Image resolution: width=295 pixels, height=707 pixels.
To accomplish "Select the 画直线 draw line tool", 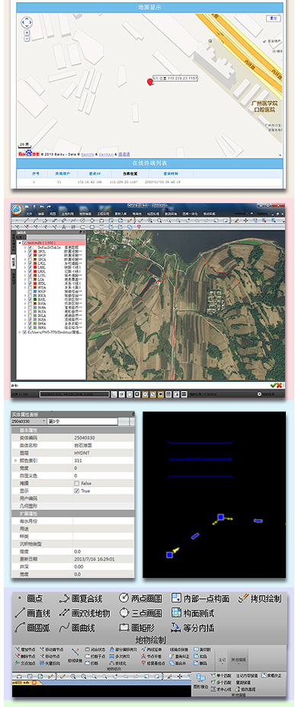I will pyautogui.click(x=33, y=613).
